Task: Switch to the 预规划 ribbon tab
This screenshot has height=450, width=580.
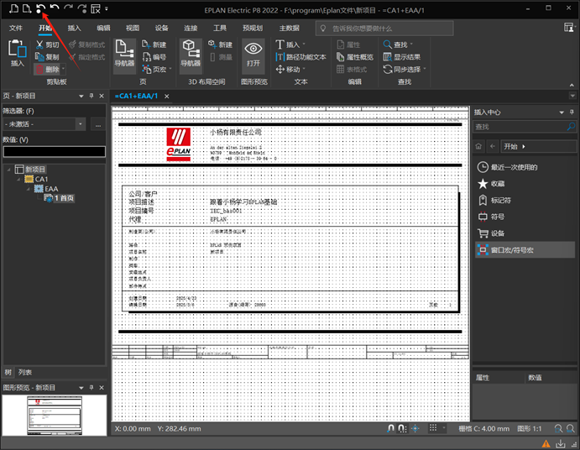Action: (x=253, y=29)
